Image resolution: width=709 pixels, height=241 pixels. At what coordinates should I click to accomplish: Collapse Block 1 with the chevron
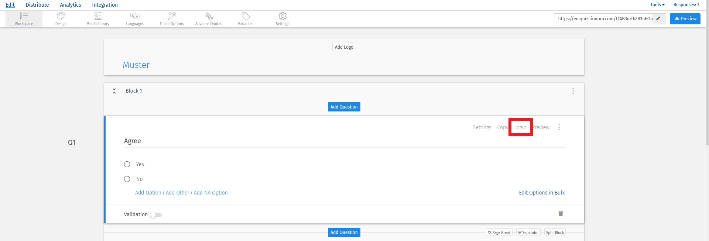(x=114, y=91)
